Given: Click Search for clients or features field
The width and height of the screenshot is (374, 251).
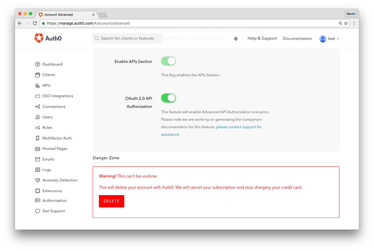Looking at the screenshot, I should [x=128, y=38].
